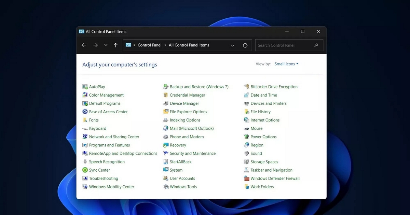410x215 pixels.
Task: Select All Control Panel Items breadcrumb
Action: tap(189, 45)
